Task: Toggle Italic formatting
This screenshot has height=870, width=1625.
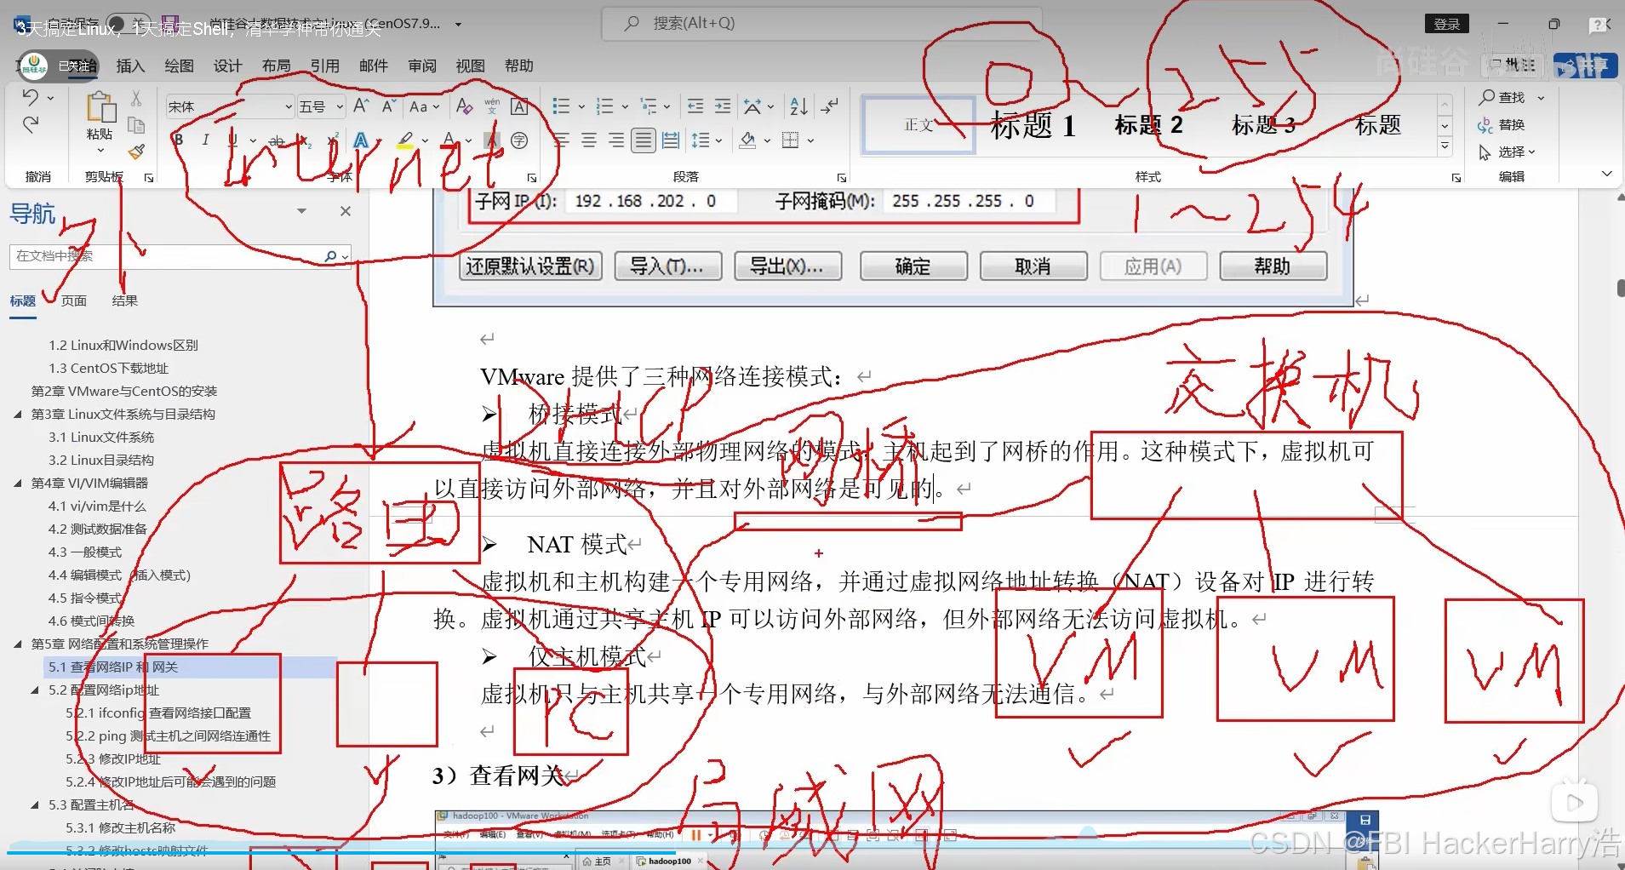Action: (x=205, y=140)
